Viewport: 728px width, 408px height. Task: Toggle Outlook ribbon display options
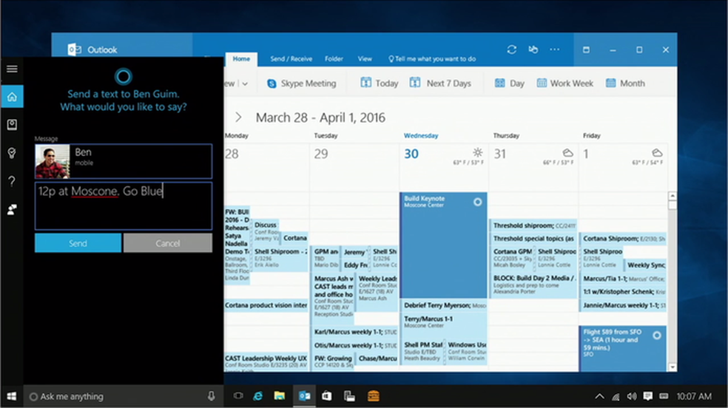coord(587,50)
